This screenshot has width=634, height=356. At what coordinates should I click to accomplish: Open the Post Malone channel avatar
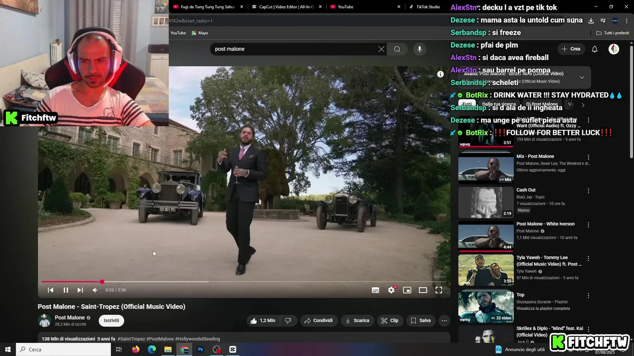(45, 320)
